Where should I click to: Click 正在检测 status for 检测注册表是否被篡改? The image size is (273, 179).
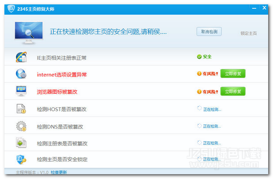pos(212,143)
